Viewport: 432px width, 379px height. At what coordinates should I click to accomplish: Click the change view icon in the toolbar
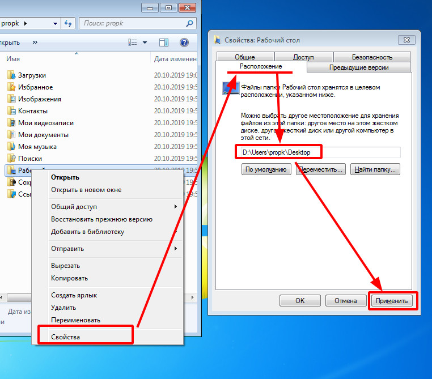pyautogui.click(x=133, y=42)
